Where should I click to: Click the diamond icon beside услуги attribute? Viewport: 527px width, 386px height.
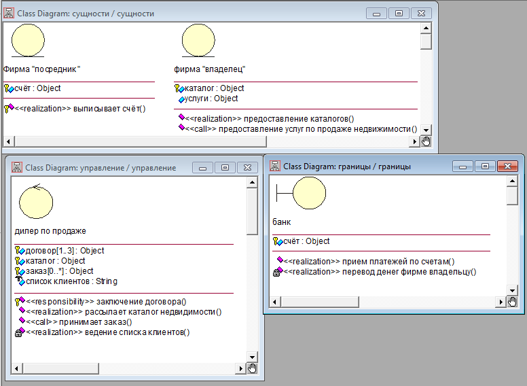click(x=181, y=99)
